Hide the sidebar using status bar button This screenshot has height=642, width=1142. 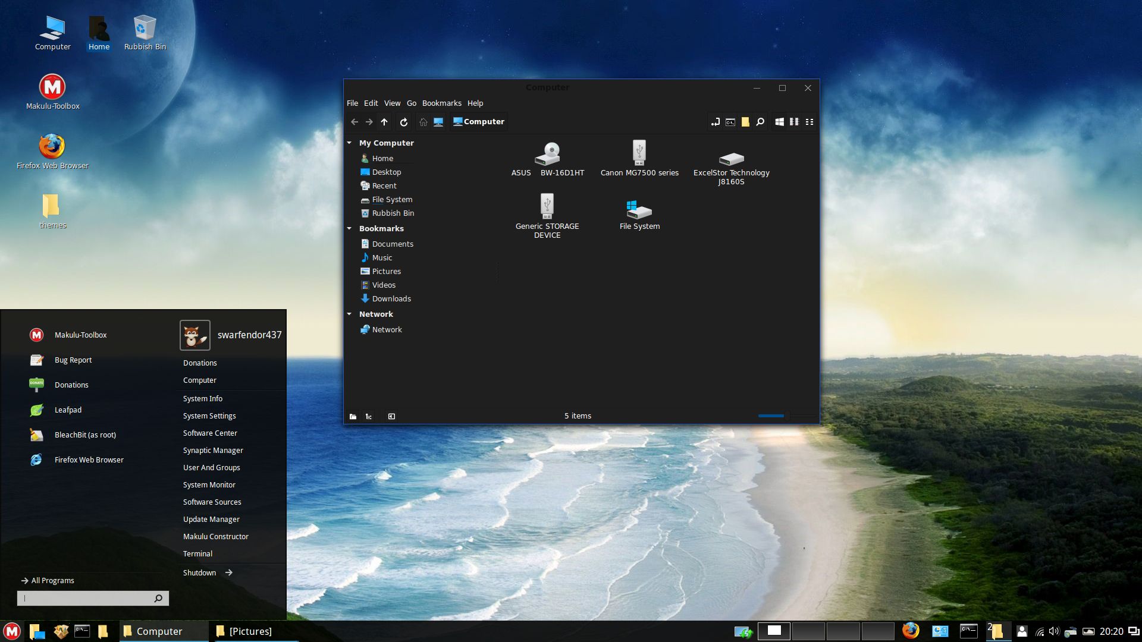tap(391, 416)
